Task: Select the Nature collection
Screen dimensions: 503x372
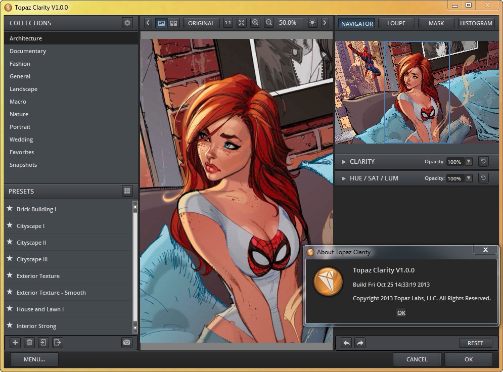Action: point(71,114)
